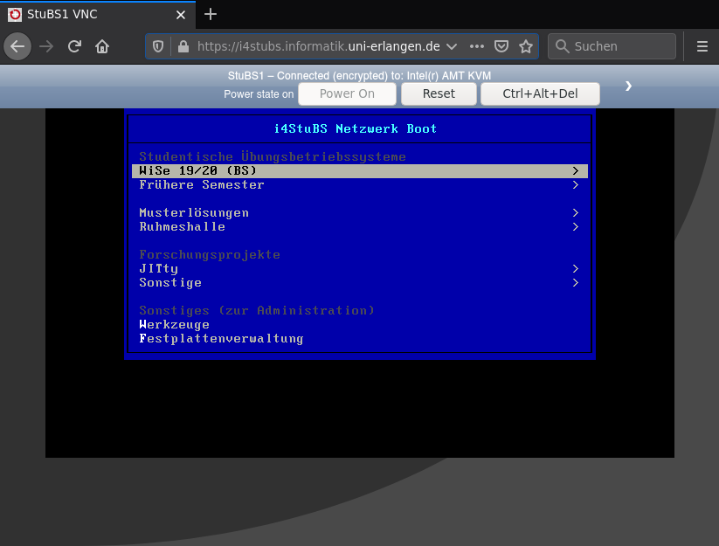Click the tracking protection shield icon

[x=158, y=46]
